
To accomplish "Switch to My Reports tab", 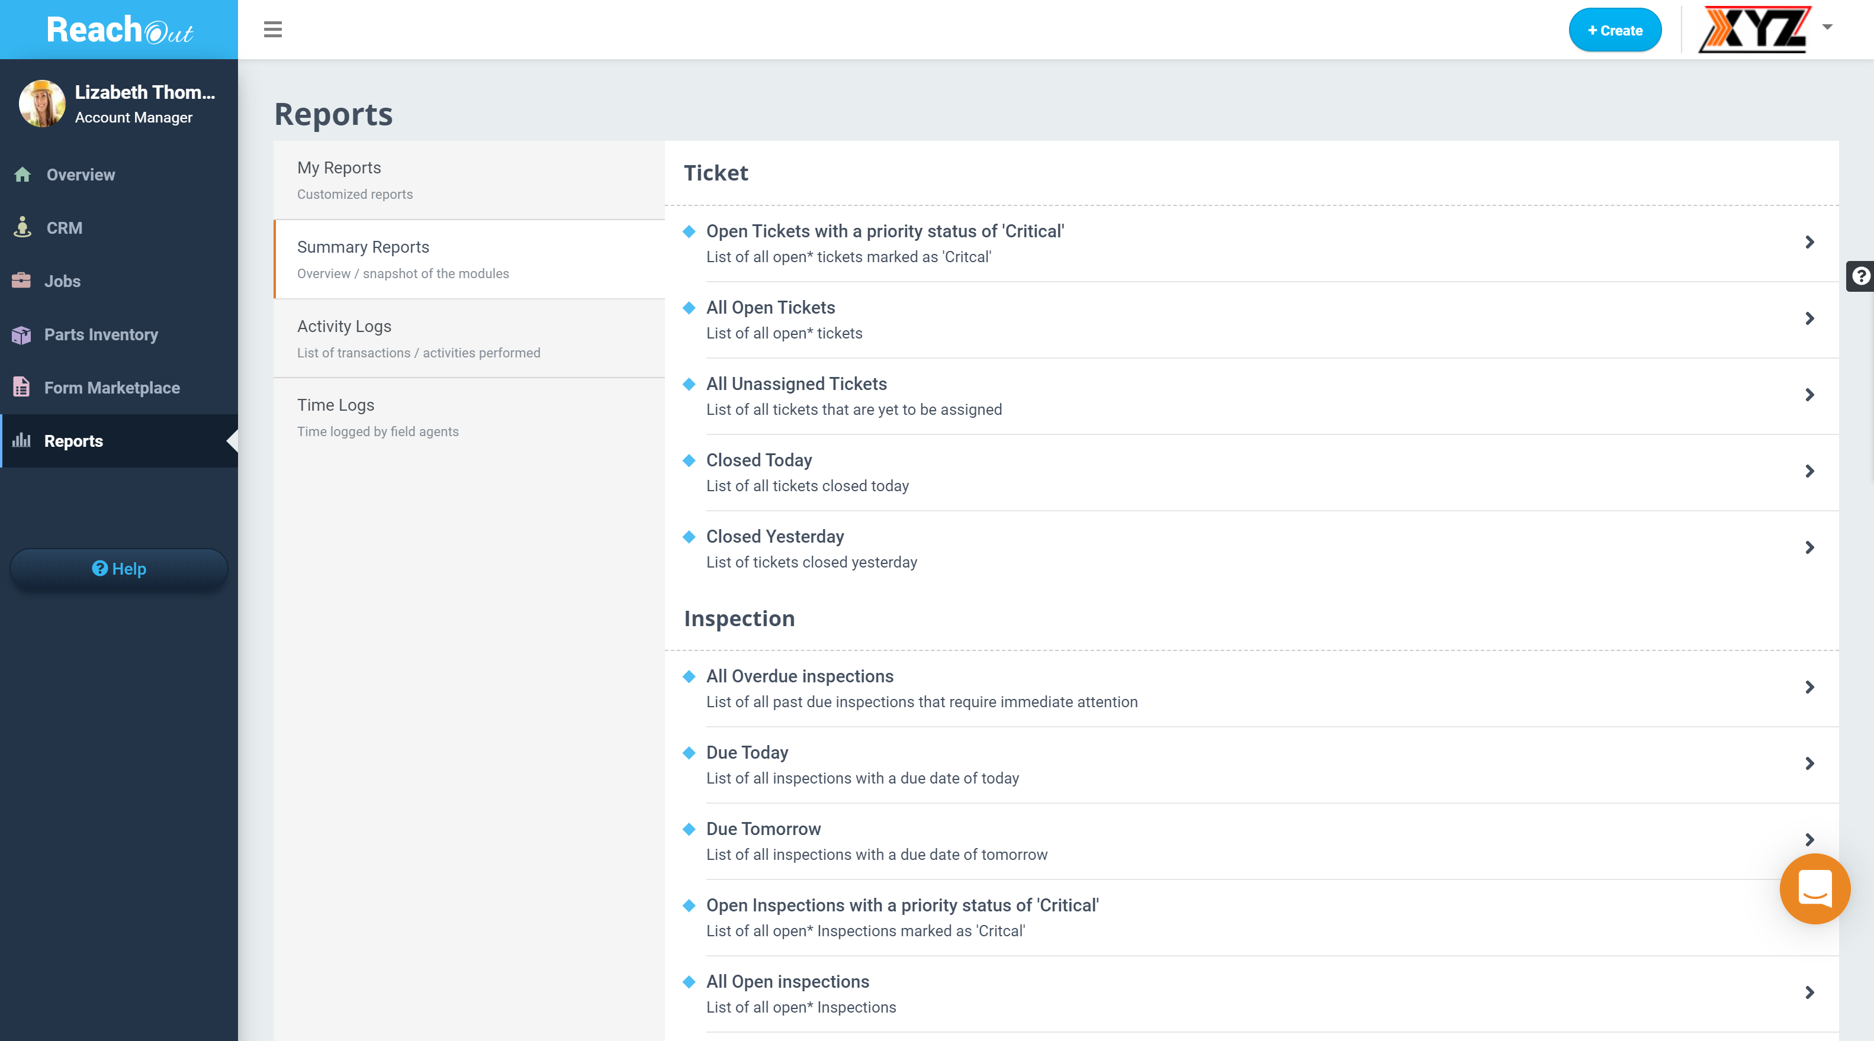I will point(469,181).
